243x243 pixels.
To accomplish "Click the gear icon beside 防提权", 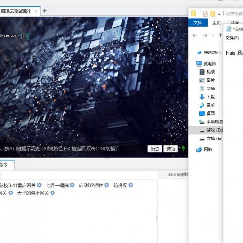I will (x=131, y=185).
